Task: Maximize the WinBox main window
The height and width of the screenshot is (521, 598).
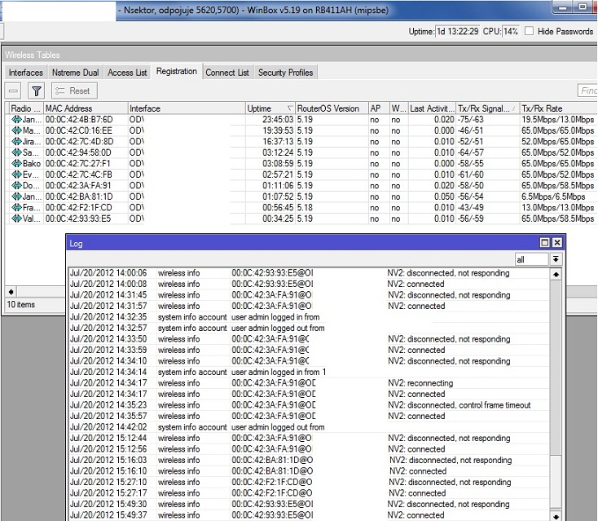Action: point(582,7)
